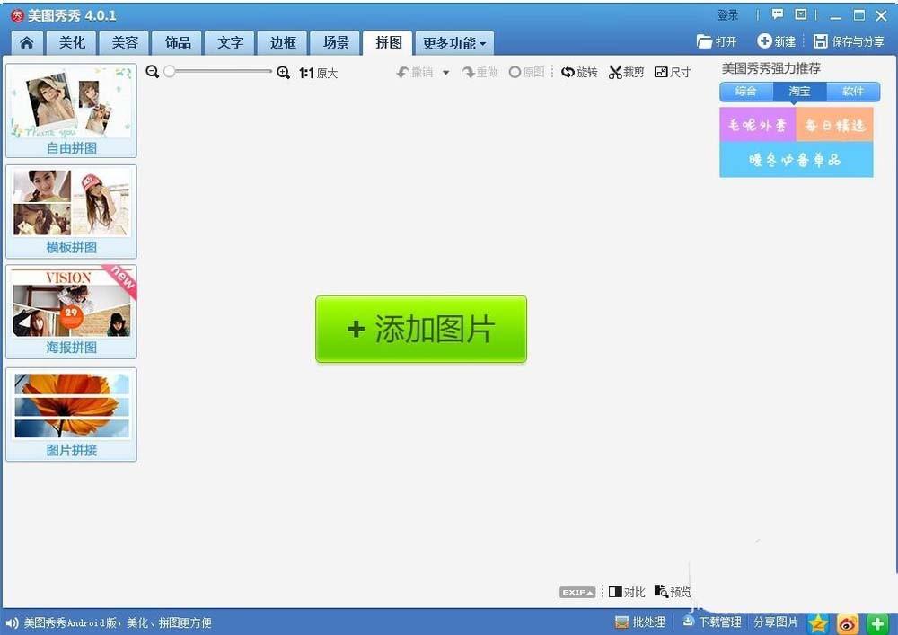The height and width of the screenshot is (635, 898).
Task: Select the crop (裁剪) tool
Action: click(x=626, y=72)
